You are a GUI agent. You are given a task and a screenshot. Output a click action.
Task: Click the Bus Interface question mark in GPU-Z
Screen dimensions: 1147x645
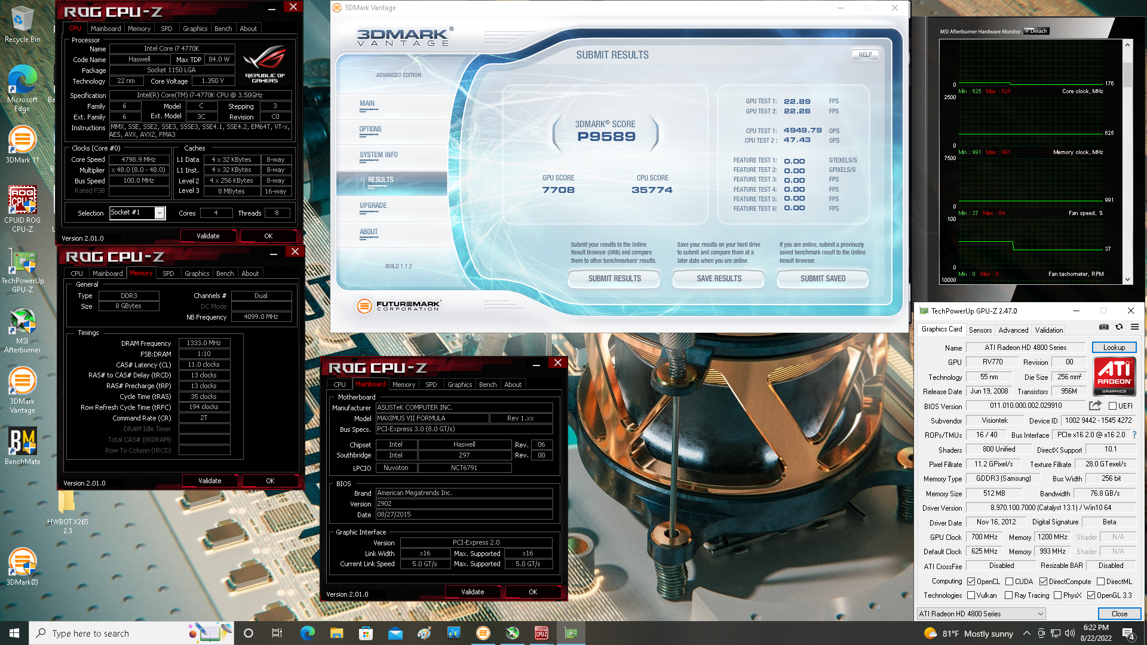click(x=1134, y=435)
